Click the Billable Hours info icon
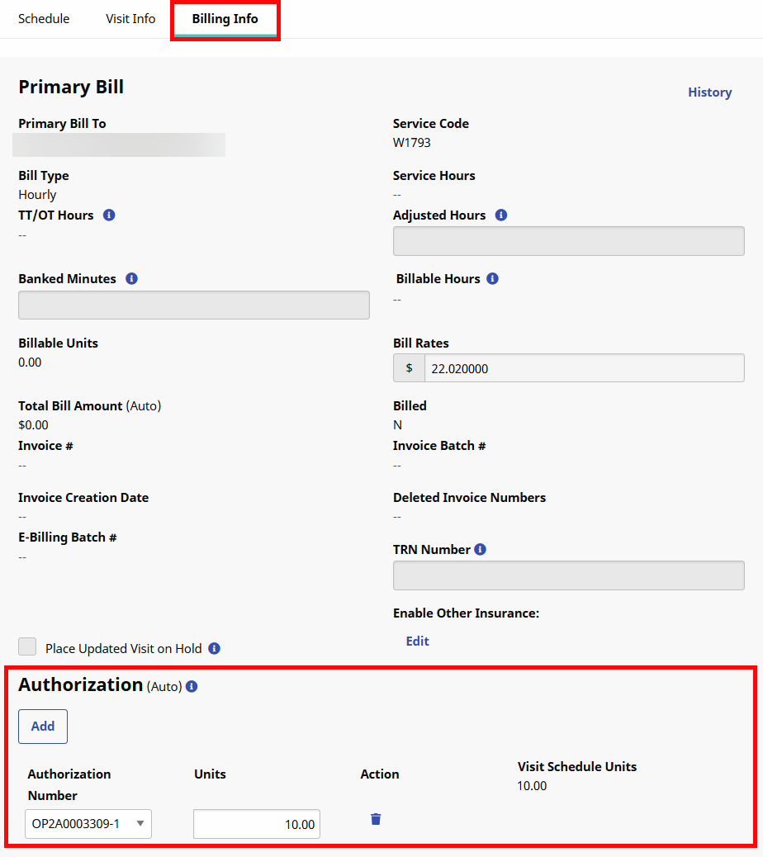This screenshot has width=763, height=857. 493,279
